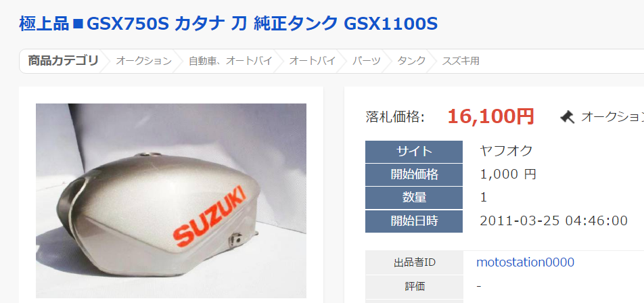Click the 16,100円 winning price

coord(490,116)
